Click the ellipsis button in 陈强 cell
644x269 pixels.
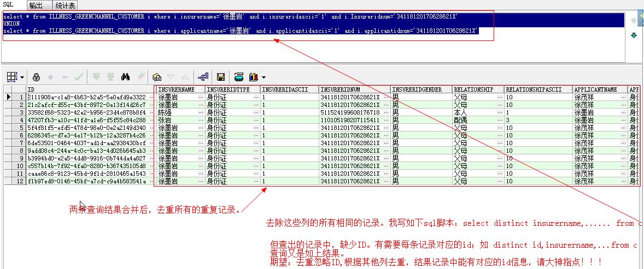[201, 112]
